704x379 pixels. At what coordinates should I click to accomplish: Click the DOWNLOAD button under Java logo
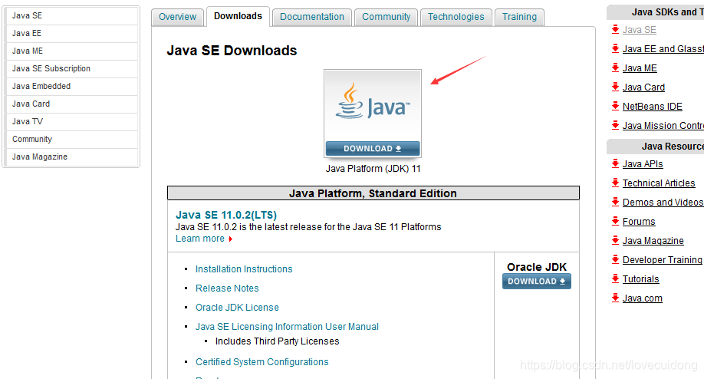(373, 149)
